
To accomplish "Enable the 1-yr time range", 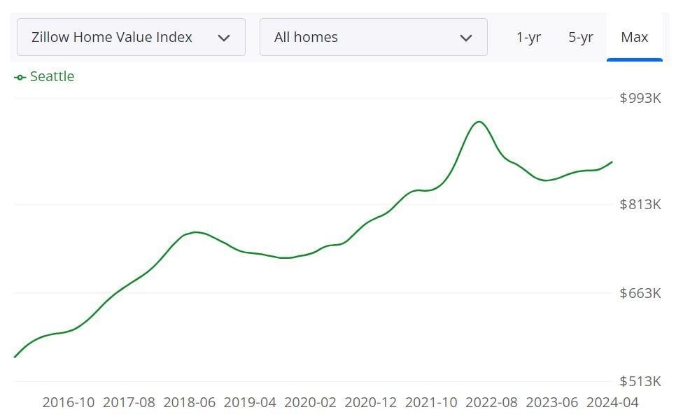I will (529, 38).
